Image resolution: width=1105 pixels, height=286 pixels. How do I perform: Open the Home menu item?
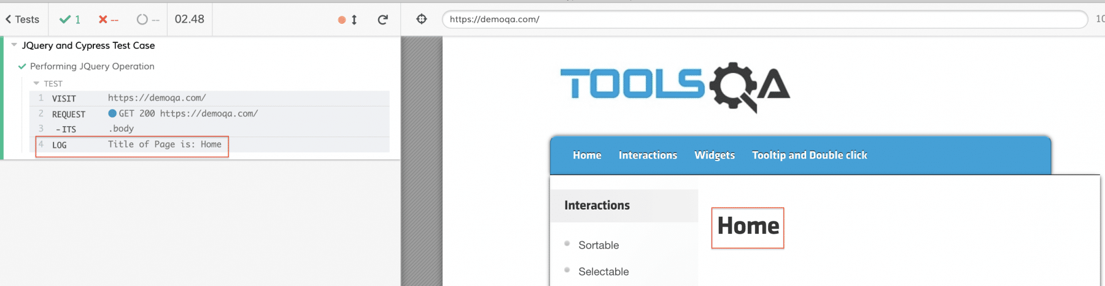point(587,155)
